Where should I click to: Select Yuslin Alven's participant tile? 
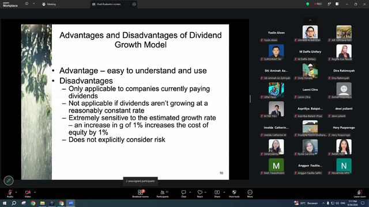click(276, 33)
